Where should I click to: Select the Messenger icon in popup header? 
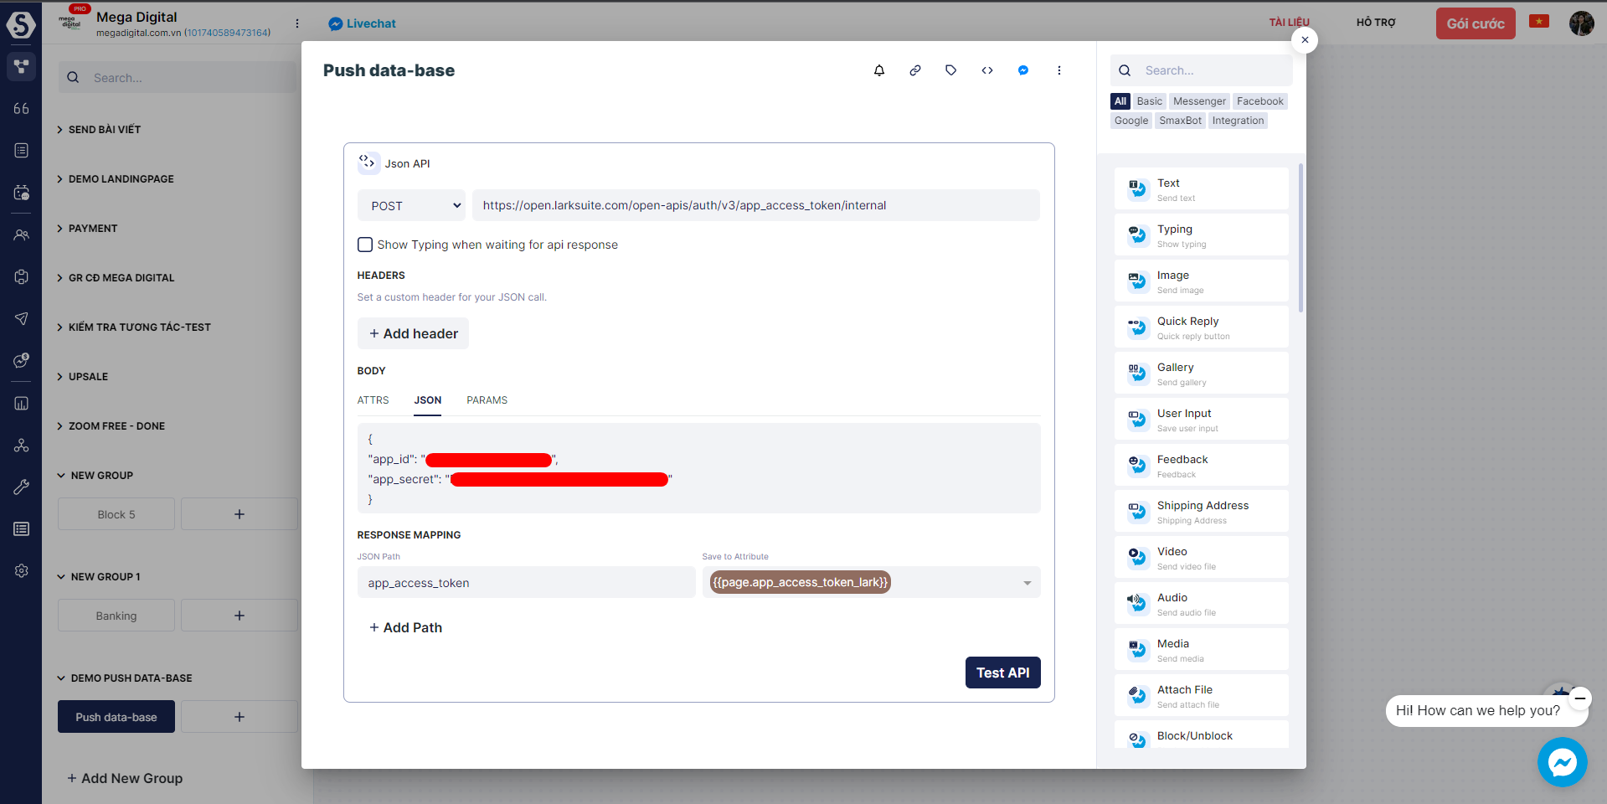1022,70
